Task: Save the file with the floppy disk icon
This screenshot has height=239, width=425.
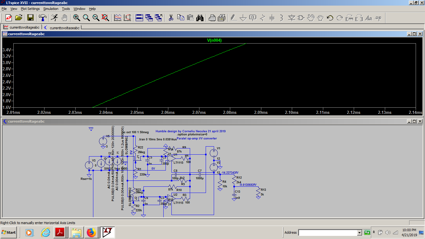Action: (x=30, y=18)
